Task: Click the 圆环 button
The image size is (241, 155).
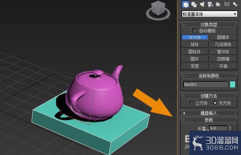Action: [195, 59]
